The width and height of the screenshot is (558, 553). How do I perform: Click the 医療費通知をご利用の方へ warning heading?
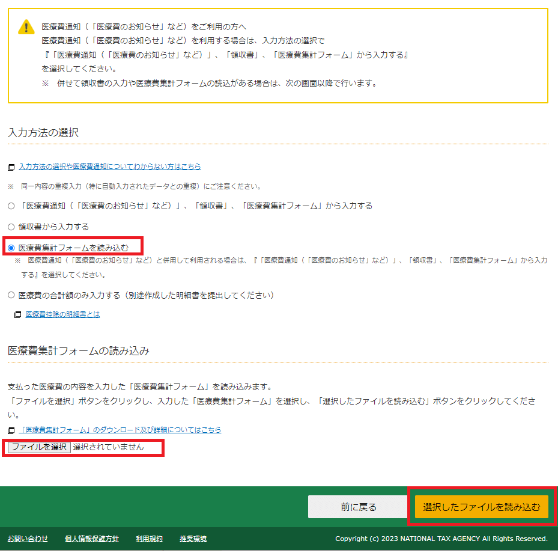144,26
